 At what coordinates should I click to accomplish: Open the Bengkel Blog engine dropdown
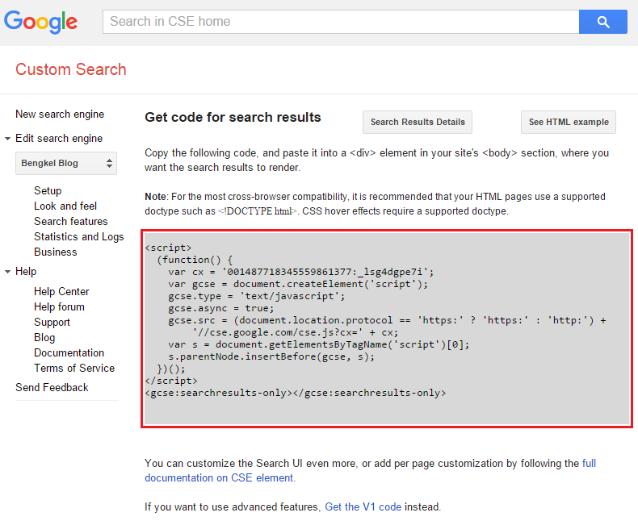click(66, 164)
